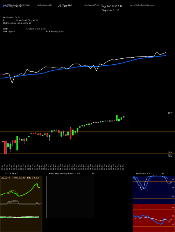175x232 pixels.
Task: Click the 38.94 support price label
Action: point(170,152)
